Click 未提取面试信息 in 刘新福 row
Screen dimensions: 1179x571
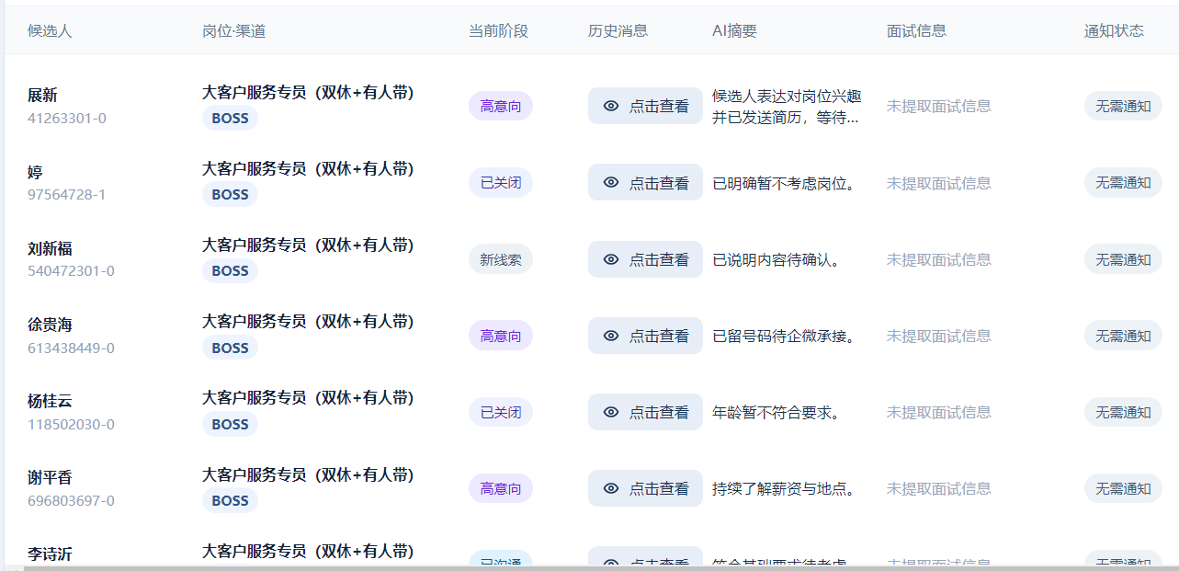(x=939, y=259)
